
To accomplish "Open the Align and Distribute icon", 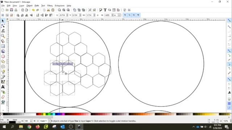I will [119, 10].
